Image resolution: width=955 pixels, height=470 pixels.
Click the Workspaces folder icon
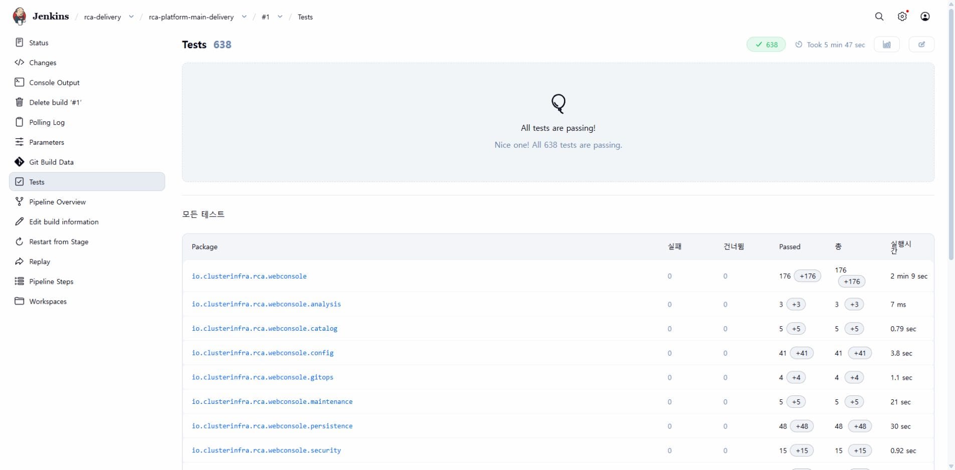pos(20,301)
